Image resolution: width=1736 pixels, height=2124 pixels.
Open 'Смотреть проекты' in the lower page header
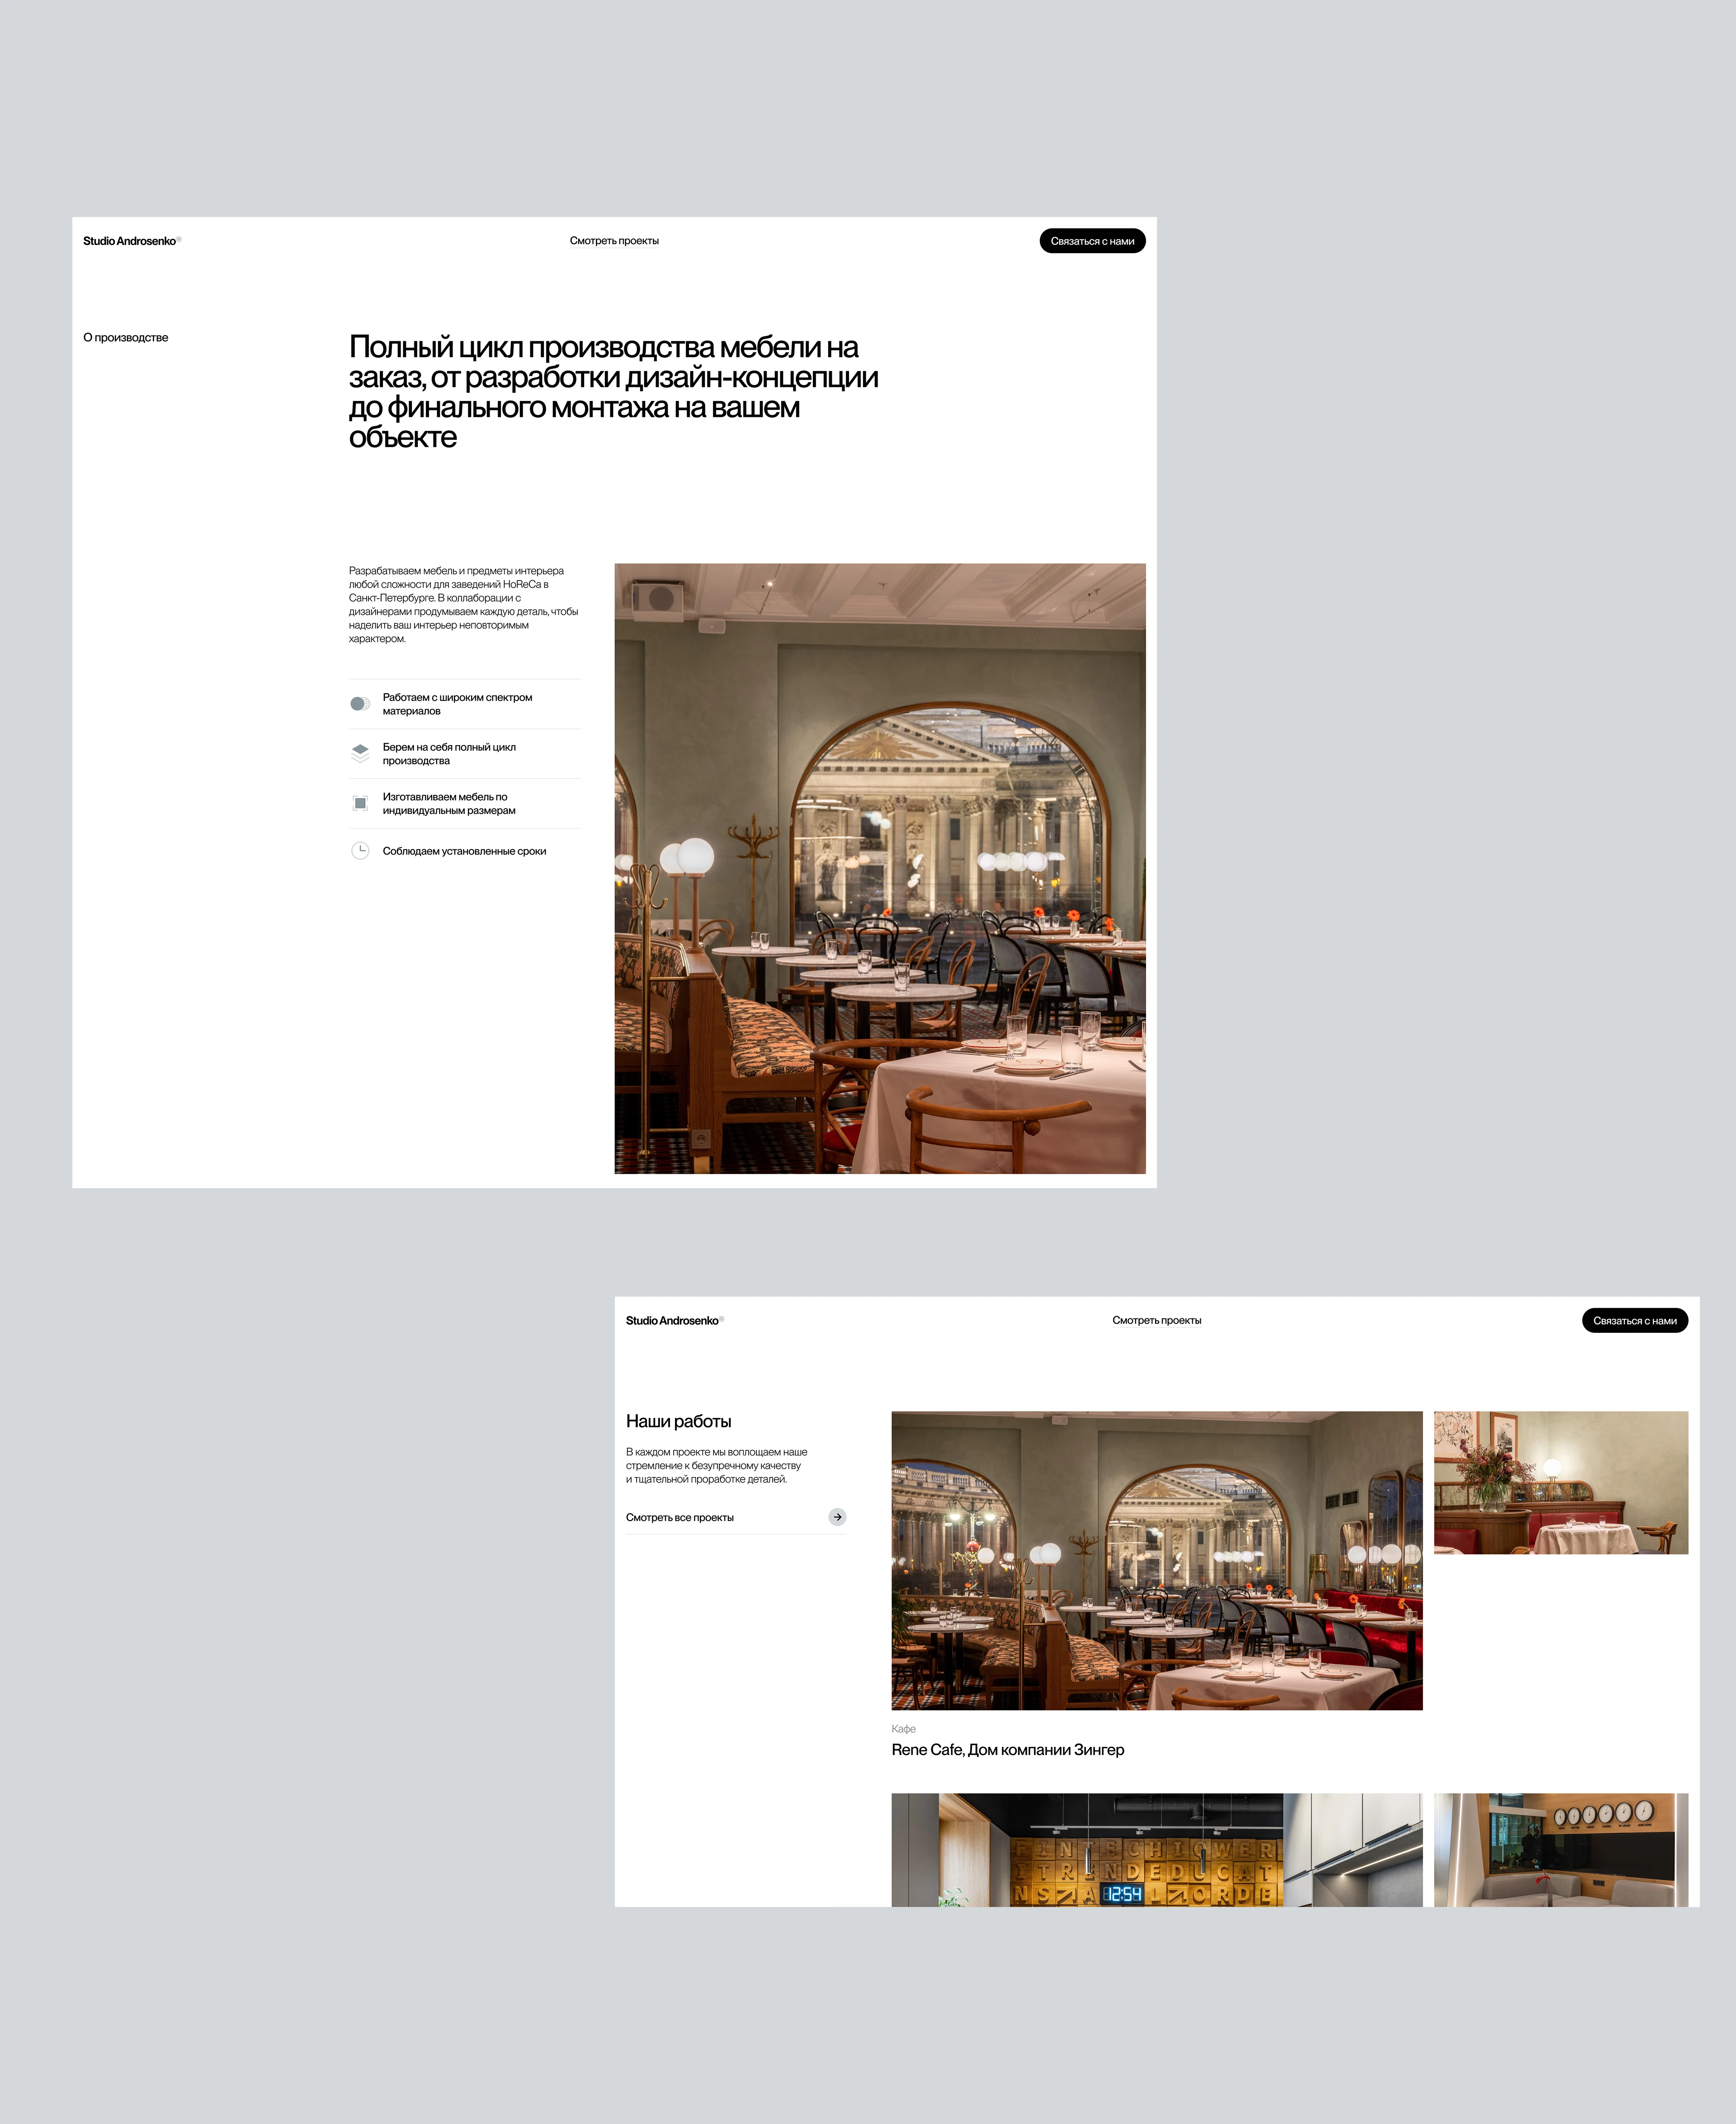1156,1321
